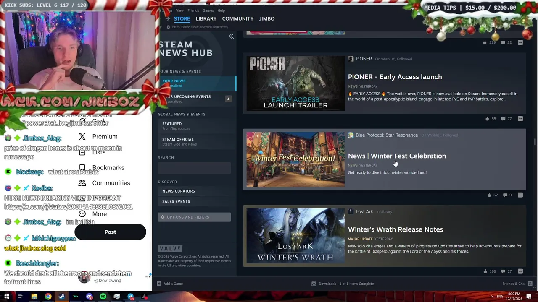
Task: Open ellipsis menu for Blue Protocol post
Action: [520, 195]
